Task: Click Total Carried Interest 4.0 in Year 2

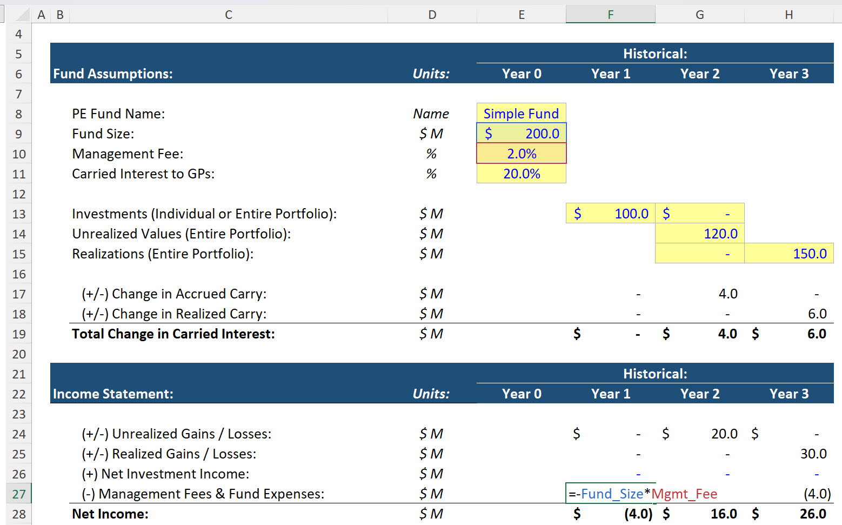Action: [x=727, y=334]
